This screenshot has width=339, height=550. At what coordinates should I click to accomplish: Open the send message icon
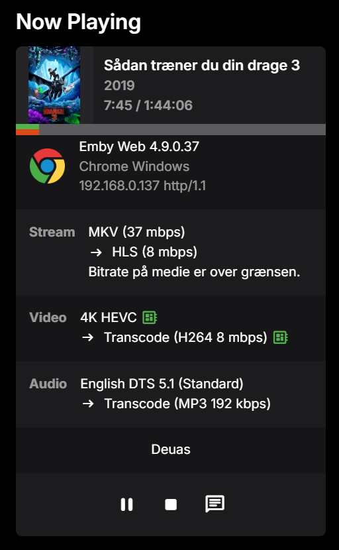(215, 504)
